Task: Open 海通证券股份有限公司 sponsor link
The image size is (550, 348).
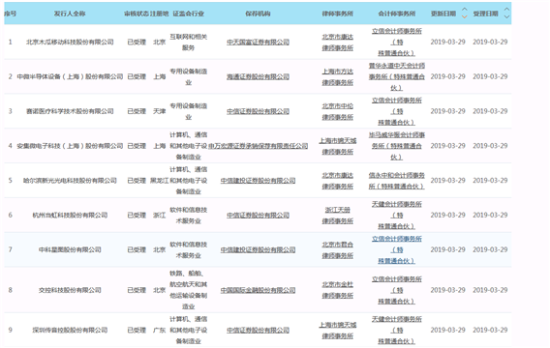Action: tap(258, 76)
